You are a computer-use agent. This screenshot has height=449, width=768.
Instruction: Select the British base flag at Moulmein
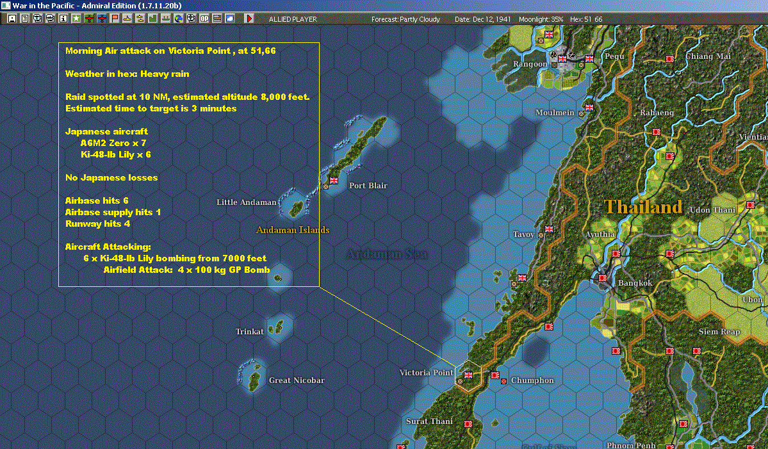(x=589, y=107)
